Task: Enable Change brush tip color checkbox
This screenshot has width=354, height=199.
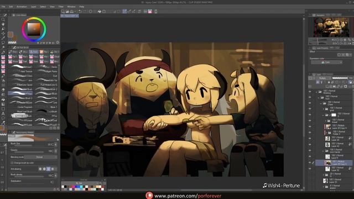Action: click(x=12, y=163)
